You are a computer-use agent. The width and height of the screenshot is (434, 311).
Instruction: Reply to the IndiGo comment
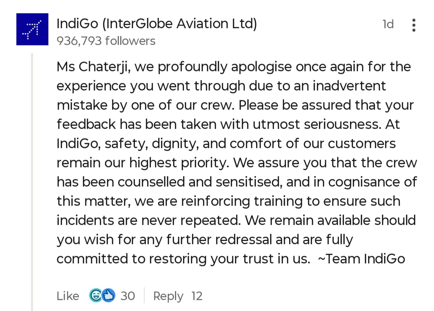[x=168, y=296]
